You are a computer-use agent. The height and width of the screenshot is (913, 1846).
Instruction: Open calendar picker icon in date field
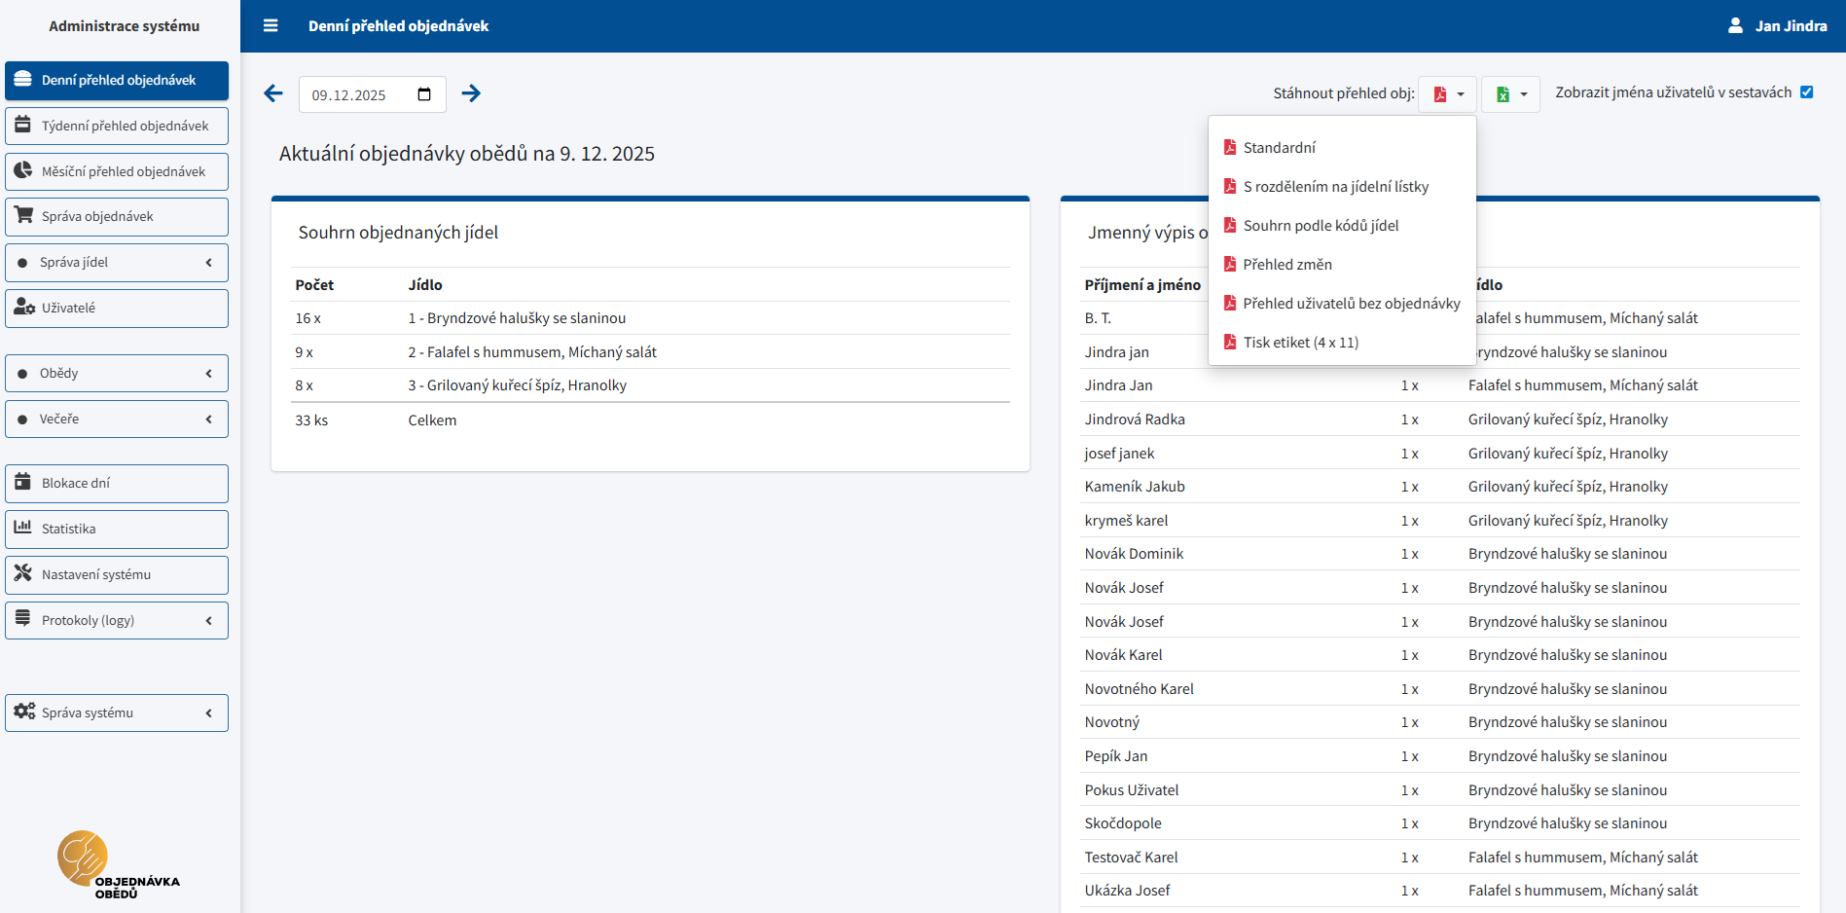[x=424, y=94]
